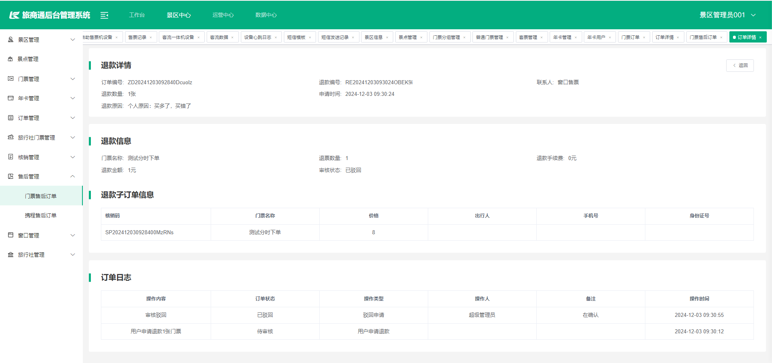
Task: Close the 售票记录 tab
Action: 151,37
